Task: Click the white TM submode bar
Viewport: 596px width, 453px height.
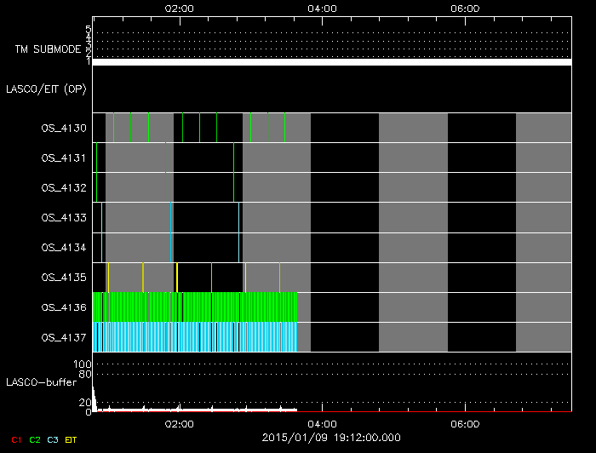Action: (331, 62)
